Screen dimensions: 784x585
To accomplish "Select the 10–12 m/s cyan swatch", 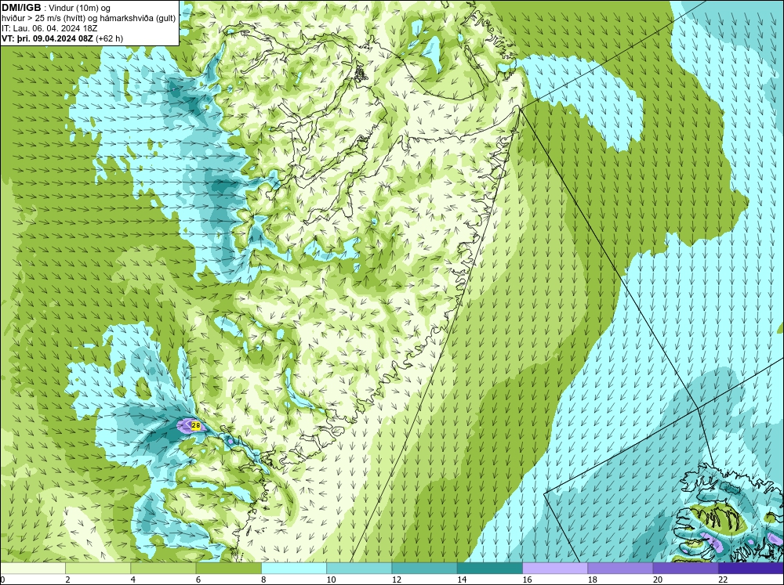I will 359,569.
